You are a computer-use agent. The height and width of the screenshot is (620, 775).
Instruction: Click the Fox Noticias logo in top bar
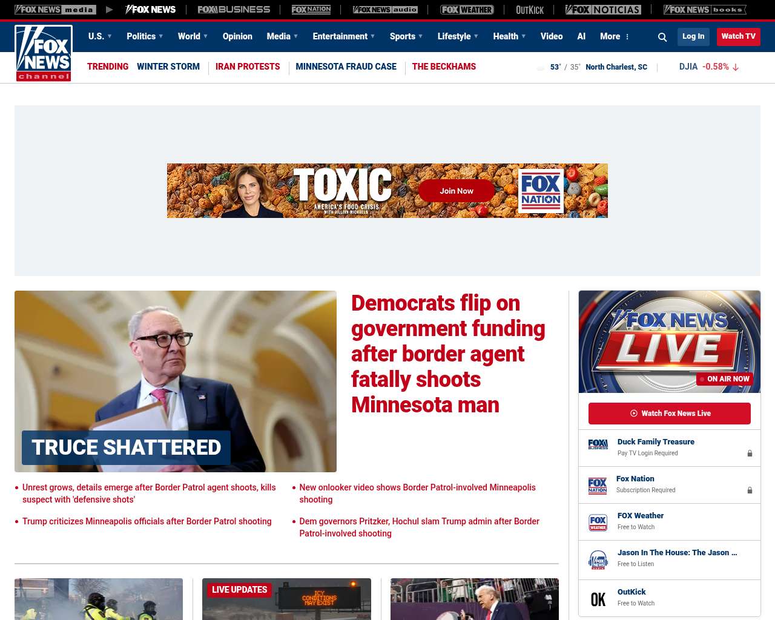click(x=603, y=10)
